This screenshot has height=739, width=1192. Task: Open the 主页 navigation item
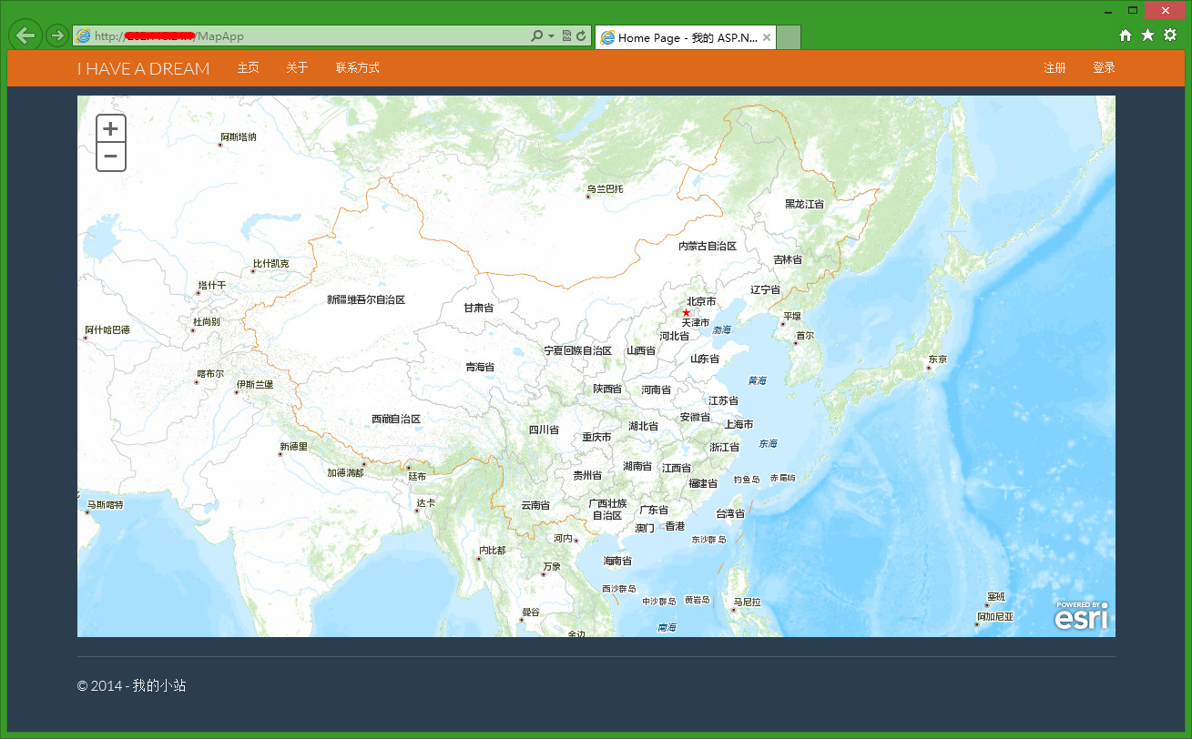248,68
